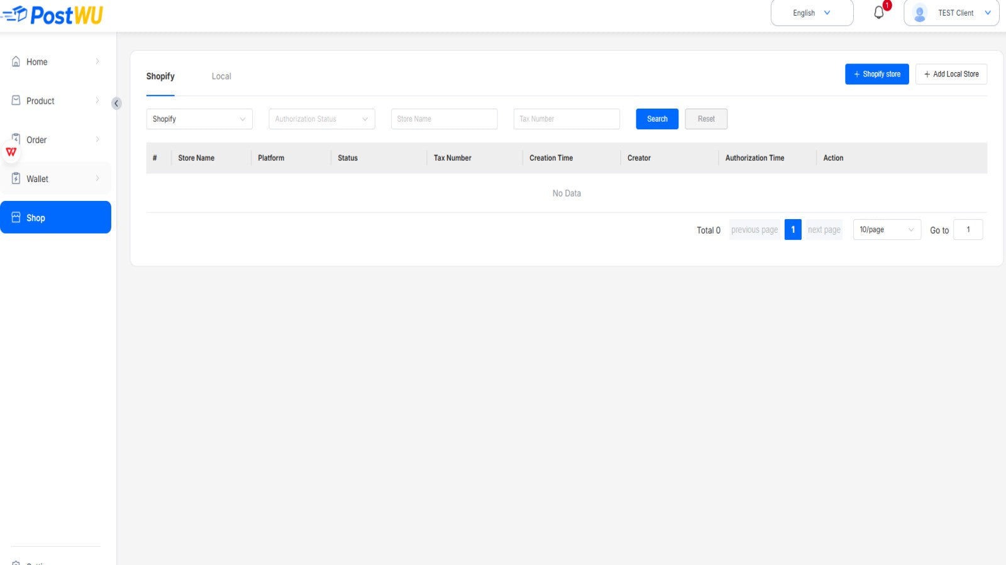Click the Add Local Store button
1006x565 pixels.
[x=951, y=74]
